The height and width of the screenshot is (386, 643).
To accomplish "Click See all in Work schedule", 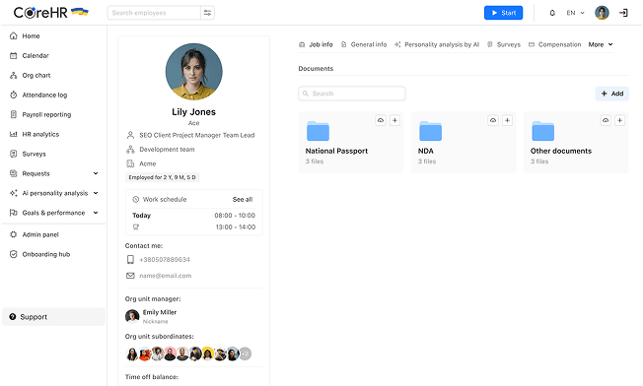I will [243, 199].
